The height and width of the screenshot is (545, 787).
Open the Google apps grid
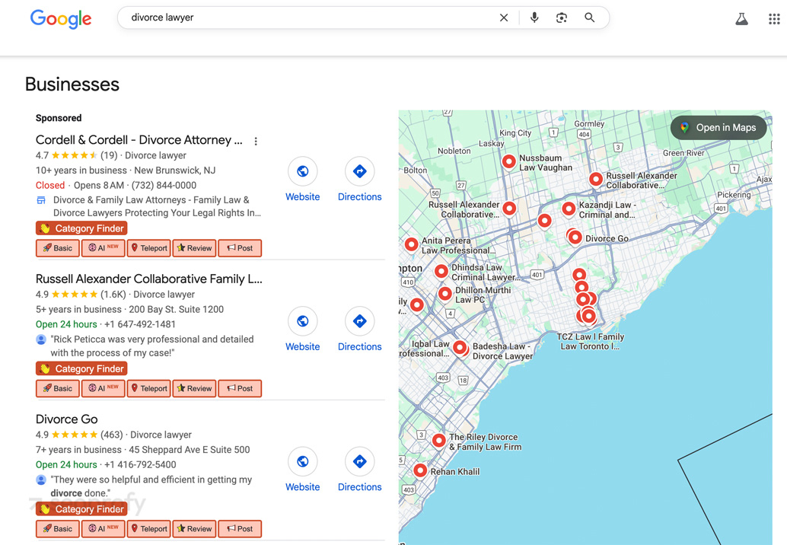774,19
